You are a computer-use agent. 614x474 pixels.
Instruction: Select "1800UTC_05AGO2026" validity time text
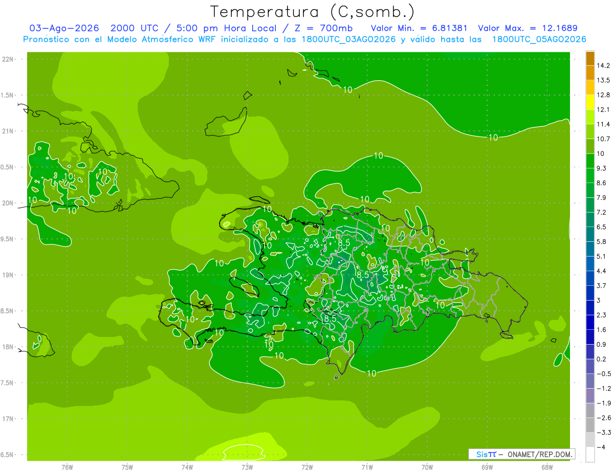pyautogui.click(x=539, y=39)
